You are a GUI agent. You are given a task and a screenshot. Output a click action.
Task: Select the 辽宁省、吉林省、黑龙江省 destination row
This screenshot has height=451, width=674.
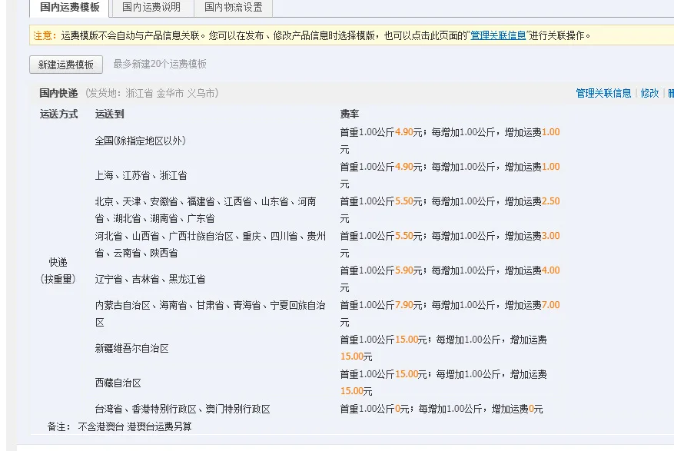point(150,279)
